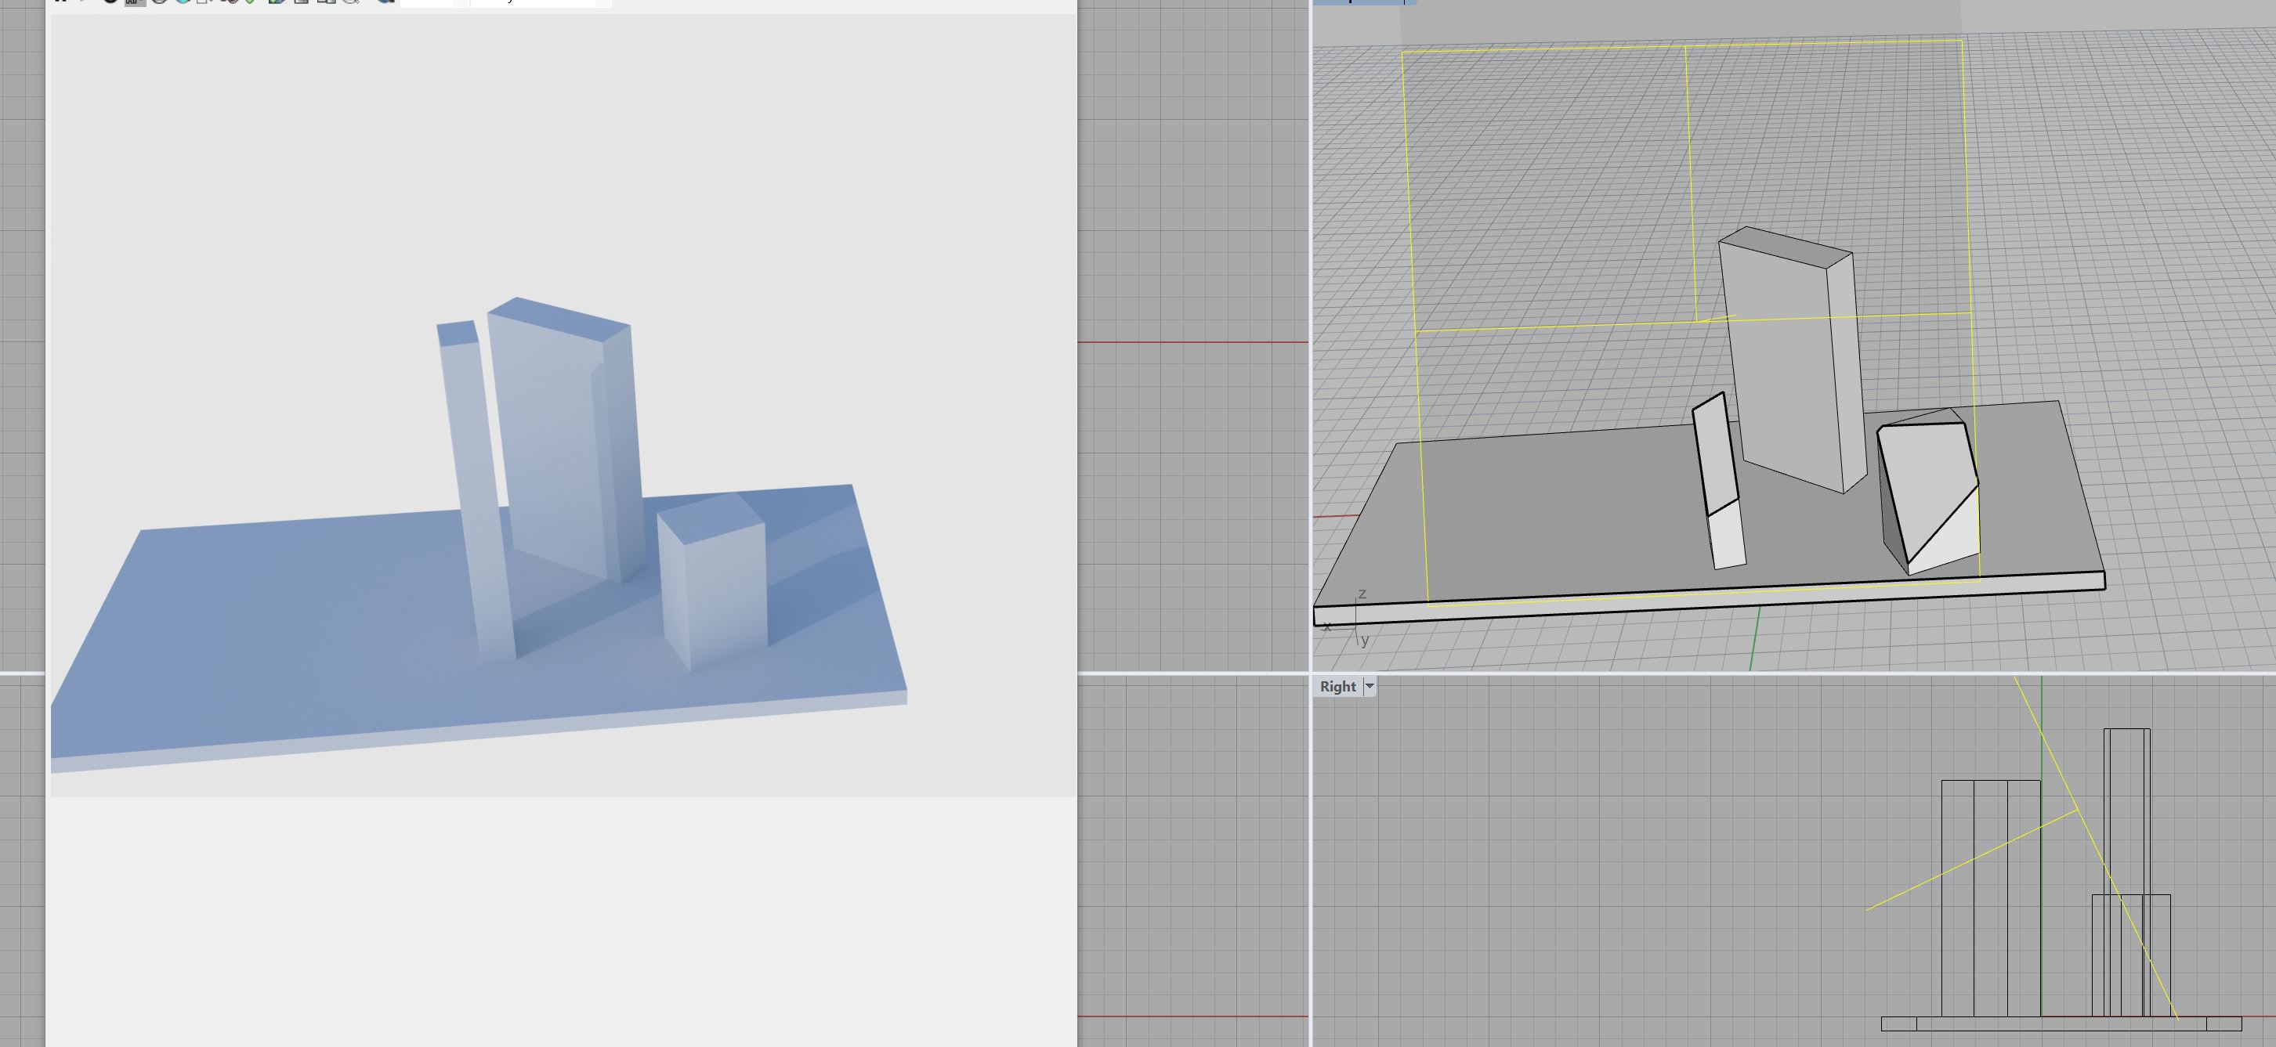Click the Perspective viewport title tab

(1356, 2)
